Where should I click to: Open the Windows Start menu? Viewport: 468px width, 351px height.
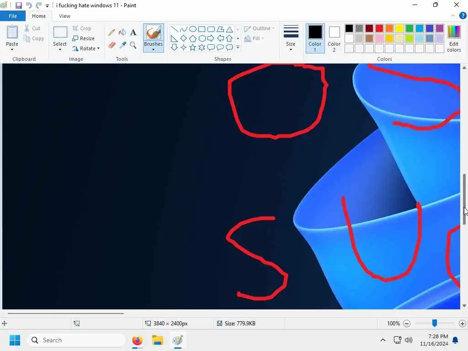[15, 340]
